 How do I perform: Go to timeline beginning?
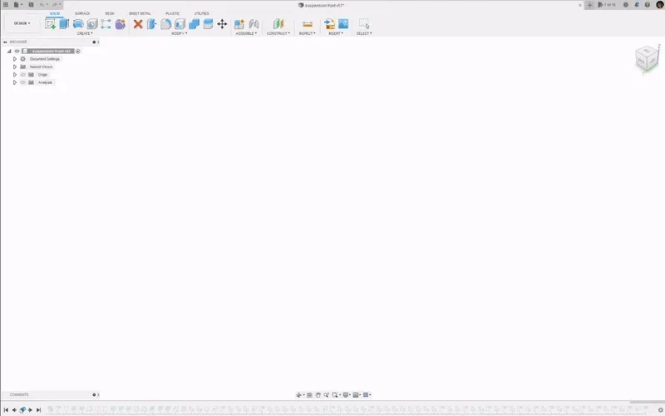pyautogui.click(x=6, y=410)
